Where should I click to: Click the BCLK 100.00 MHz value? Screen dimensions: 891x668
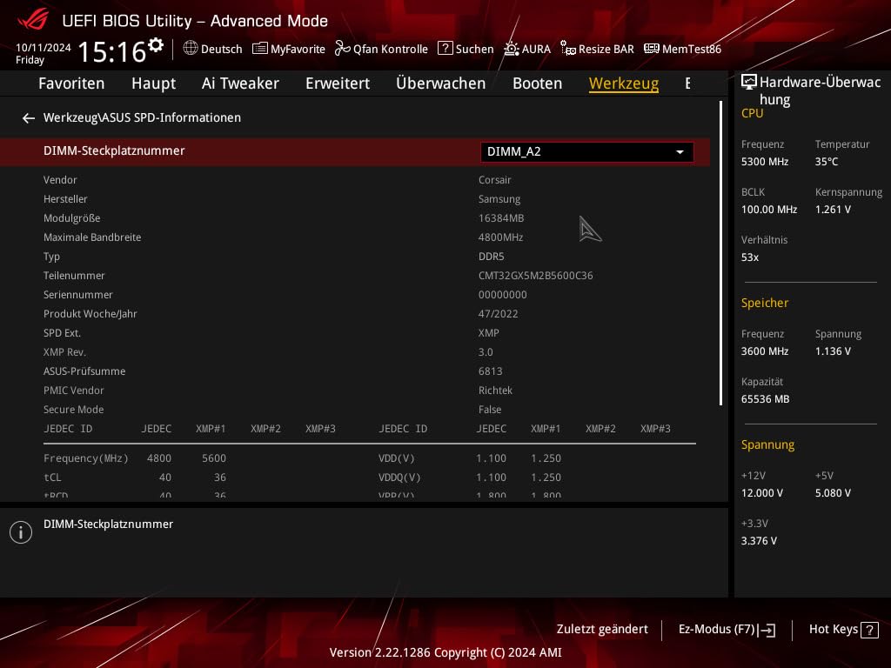pos(769,210)
